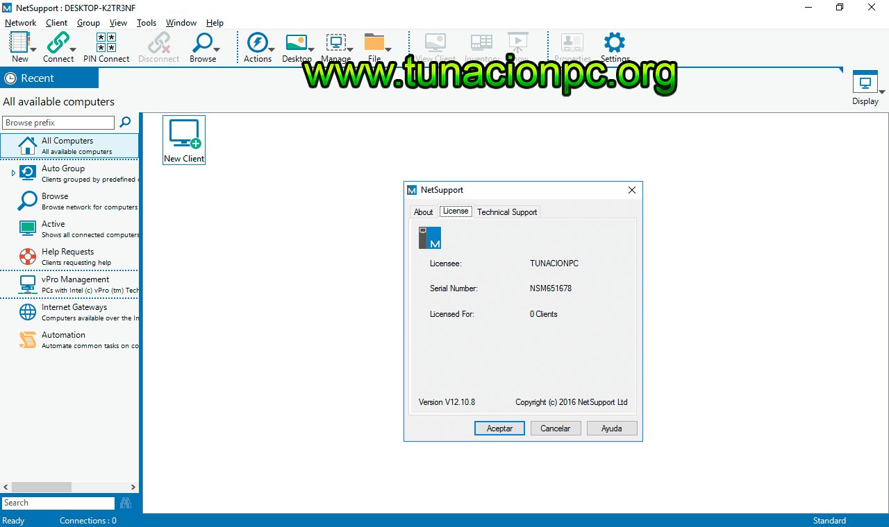
Task: Click the sidebar scrollbar right arrow
Action: tap(134, 487)
